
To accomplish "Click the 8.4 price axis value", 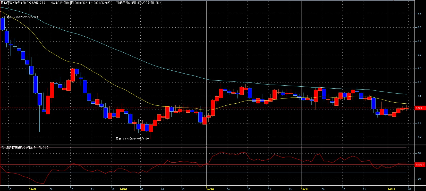I will point(419,41).
